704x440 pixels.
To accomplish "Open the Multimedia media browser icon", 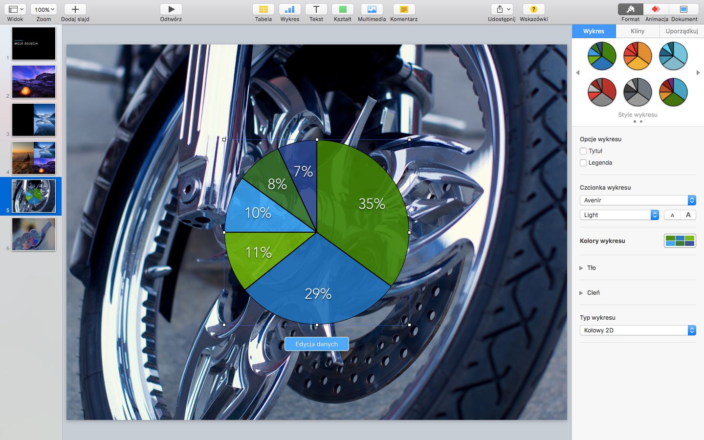I will point(372,9).
